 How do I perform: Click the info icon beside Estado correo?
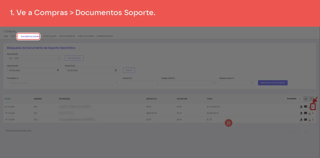[x=233, y=78]
